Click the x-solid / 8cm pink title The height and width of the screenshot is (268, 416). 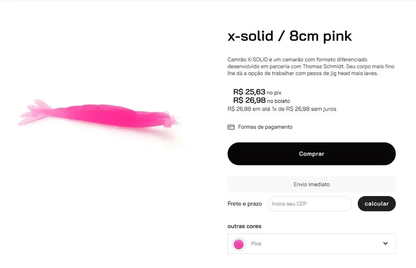pos(289,36)
